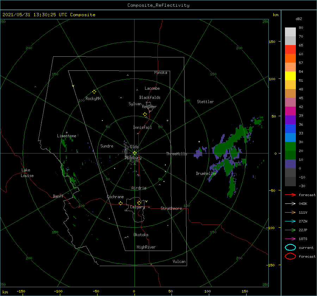Click the Lake Louise label
Viewport: 317px width, 296px height.
[27, 173]
